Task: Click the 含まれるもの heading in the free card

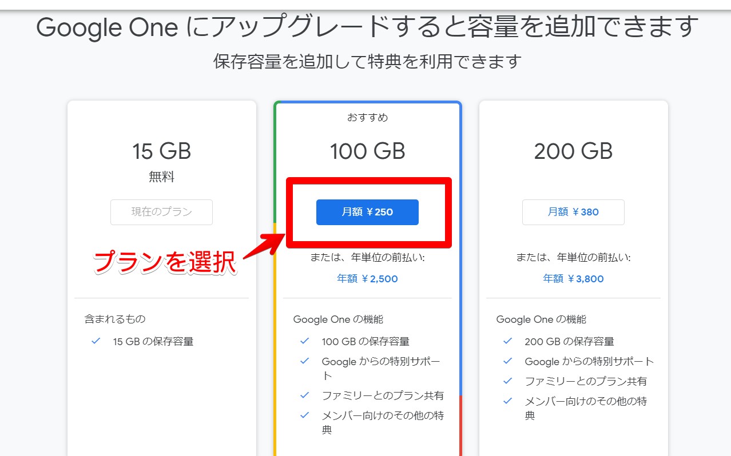Action: 115,319
